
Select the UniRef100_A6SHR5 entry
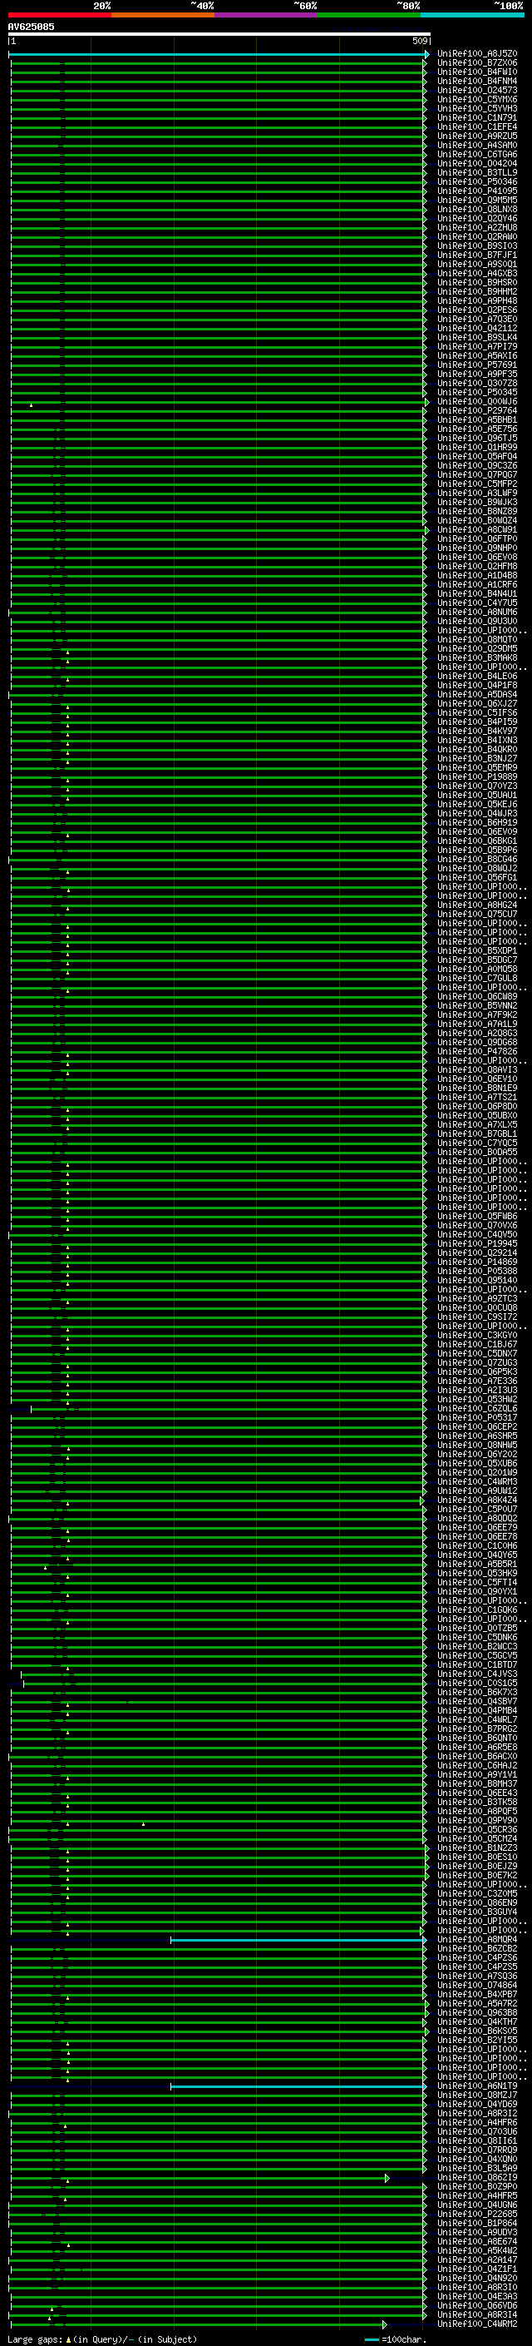click(x=477, y=1436)
